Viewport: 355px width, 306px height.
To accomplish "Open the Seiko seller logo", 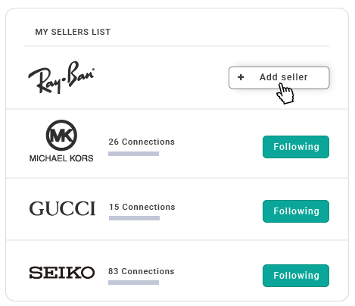I will 62,273.
